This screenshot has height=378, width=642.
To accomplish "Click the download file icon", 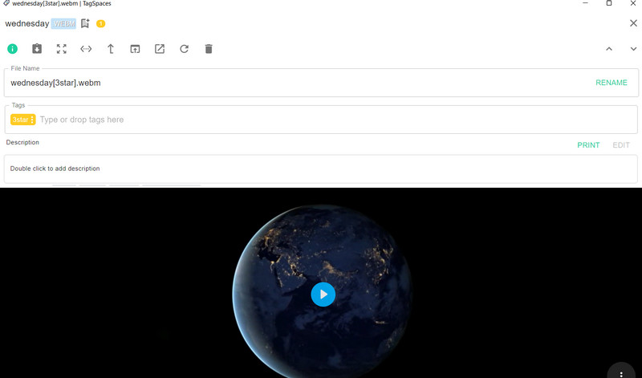I will 37,49.
